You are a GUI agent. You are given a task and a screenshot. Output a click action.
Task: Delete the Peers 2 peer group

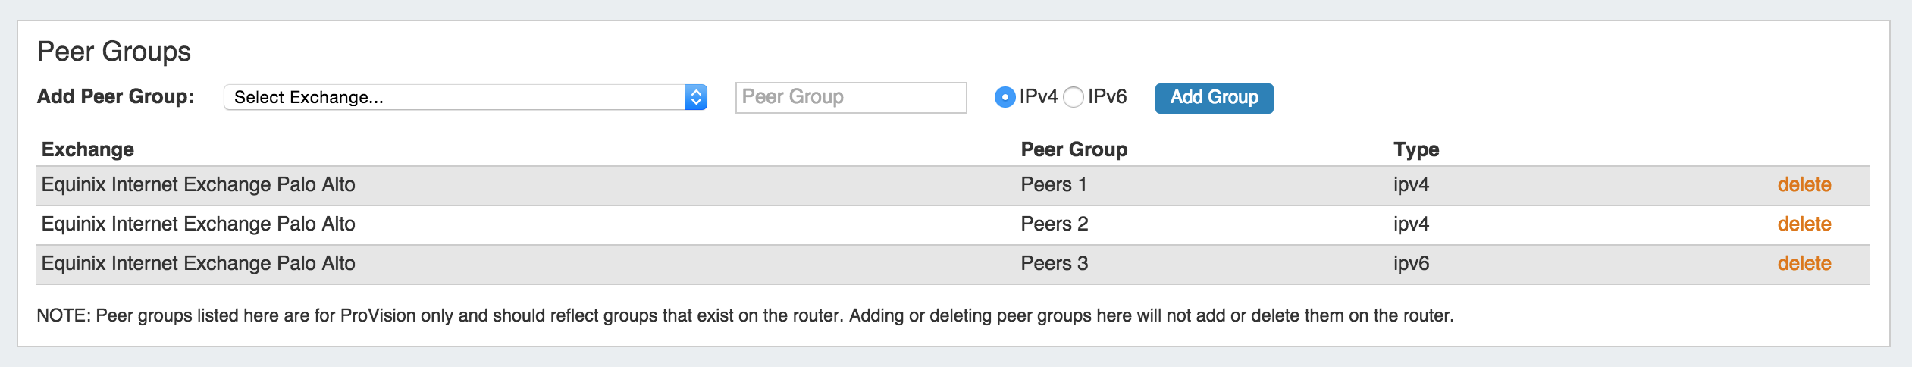(x=1804, y=224)
